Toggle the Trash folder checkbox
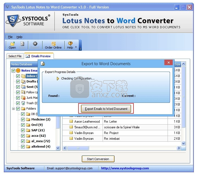Image resolution: width=199 pixels, height=175 pixels. coord(18,103)
